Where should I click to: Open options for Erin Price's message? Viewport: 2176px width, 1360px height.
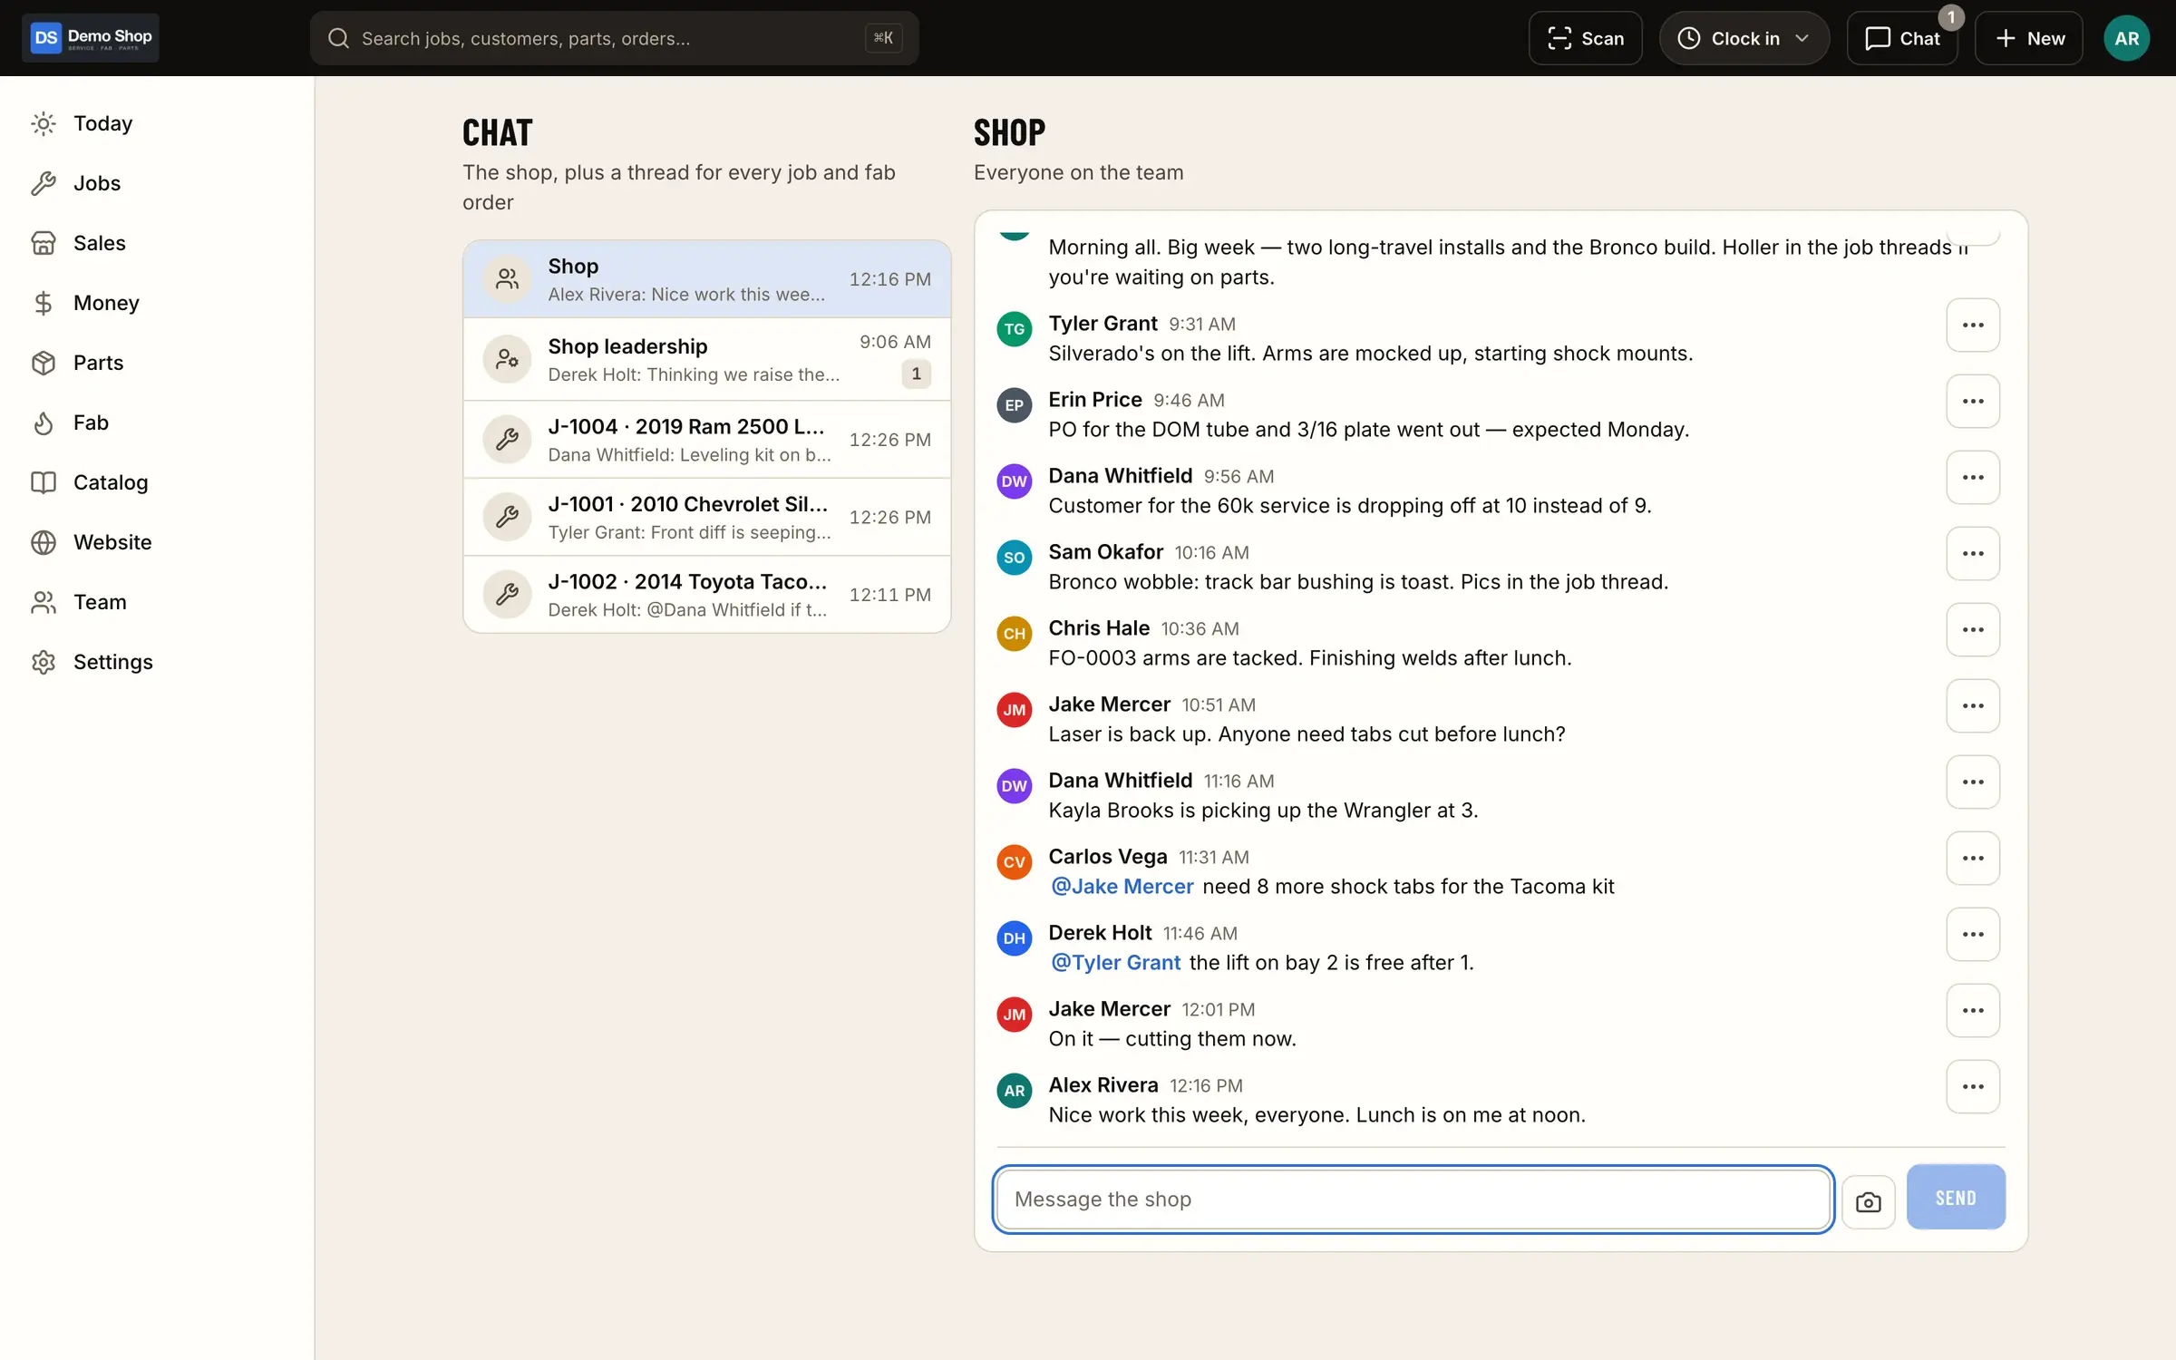(1973, 401)
